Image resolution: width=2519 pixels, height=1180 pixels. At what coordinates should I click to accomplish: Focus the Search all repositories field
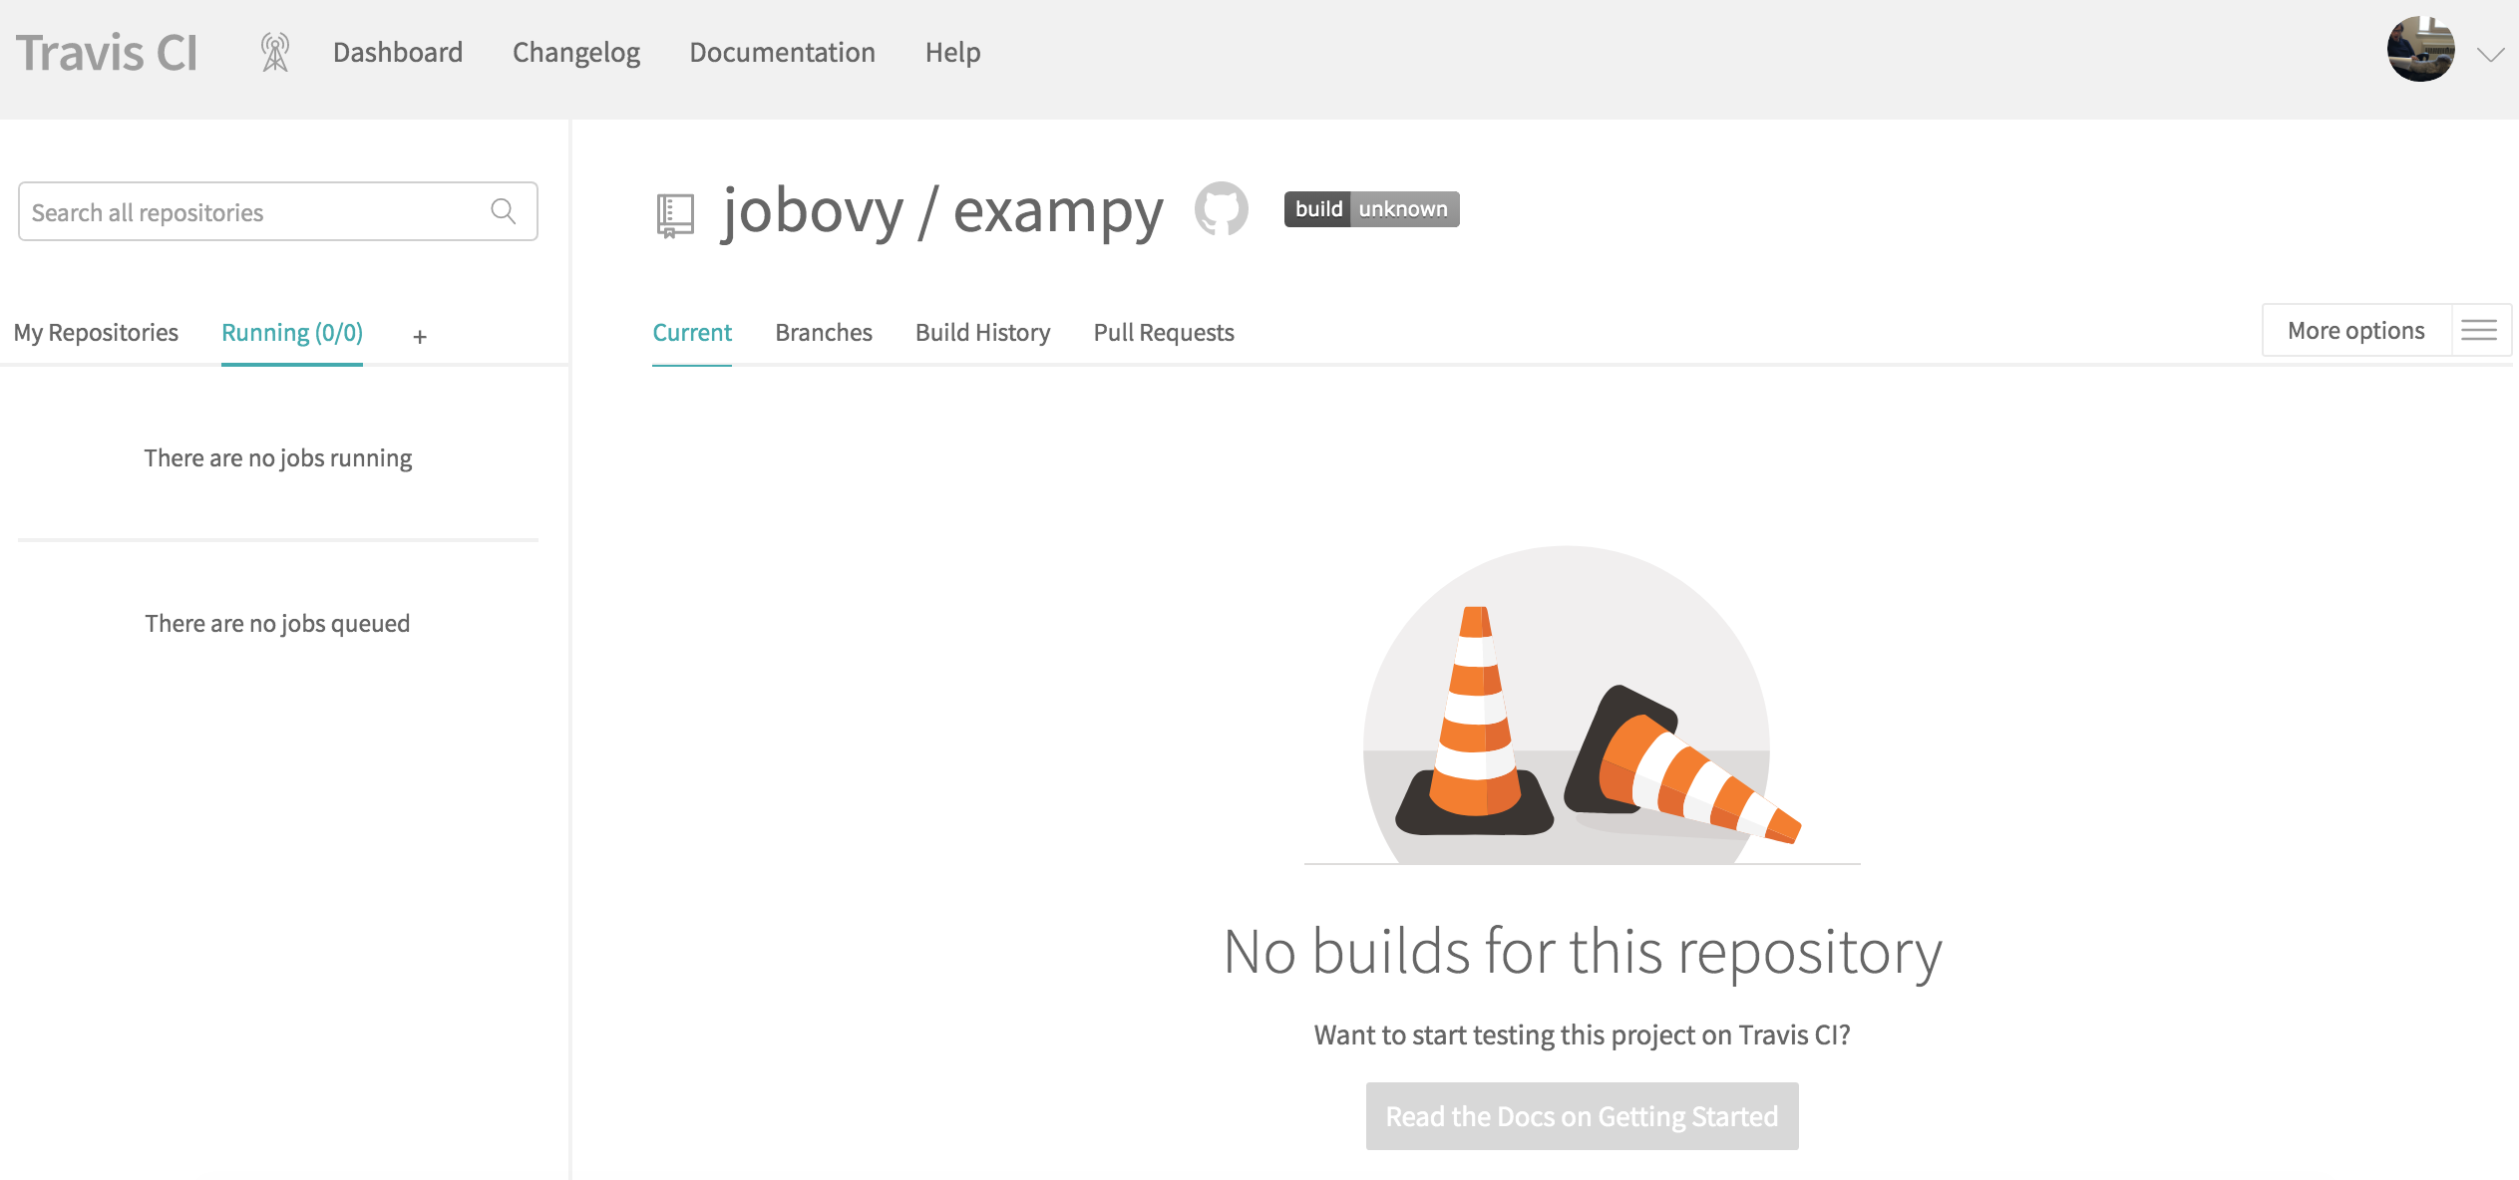coord(278,211)
